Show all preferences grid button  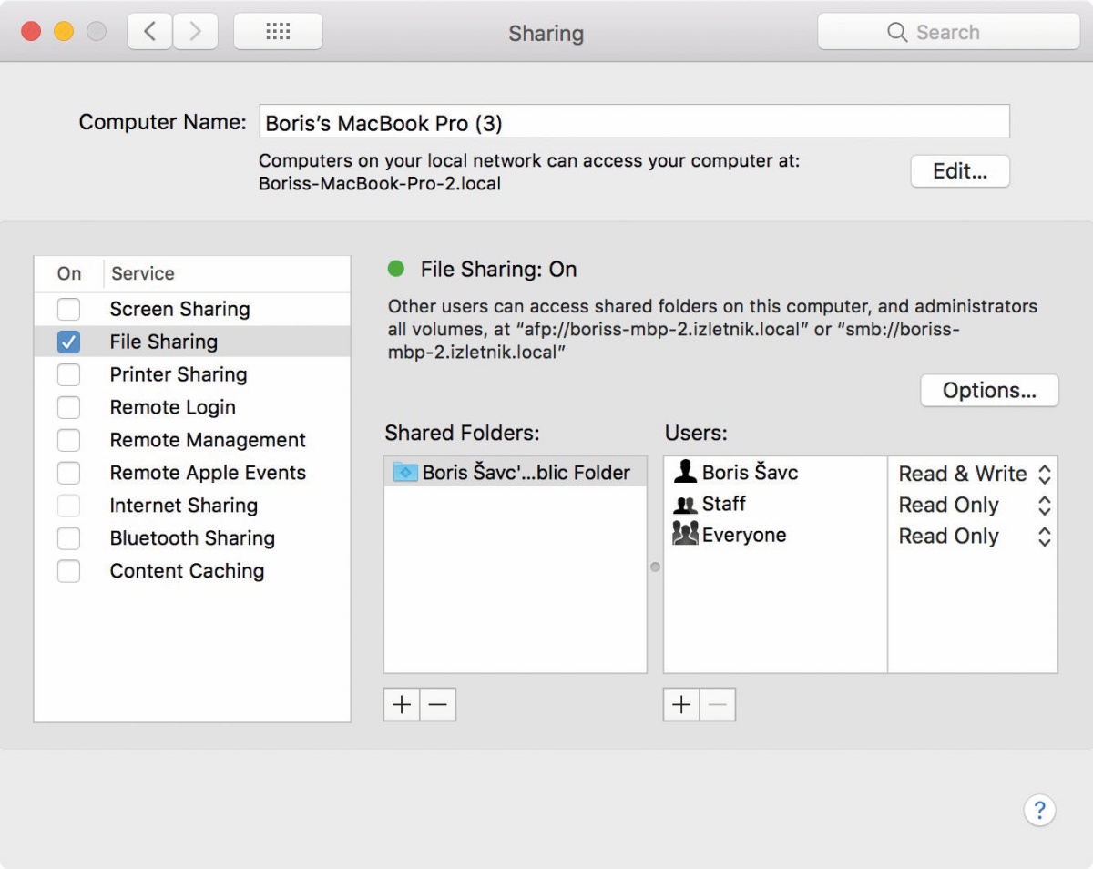coord(278,32)
